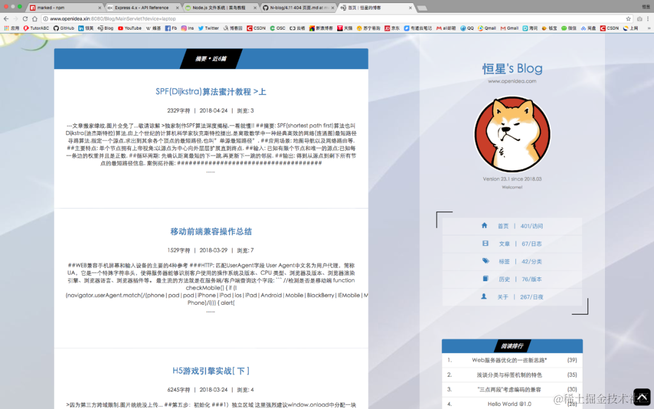Open the TutorABC bookmark

[36, 28]
